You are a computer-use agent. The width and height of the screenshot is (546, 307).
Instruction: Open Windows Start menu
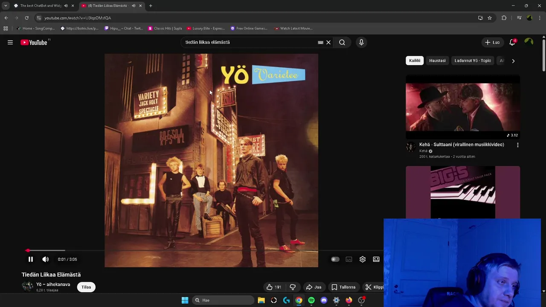185,300
